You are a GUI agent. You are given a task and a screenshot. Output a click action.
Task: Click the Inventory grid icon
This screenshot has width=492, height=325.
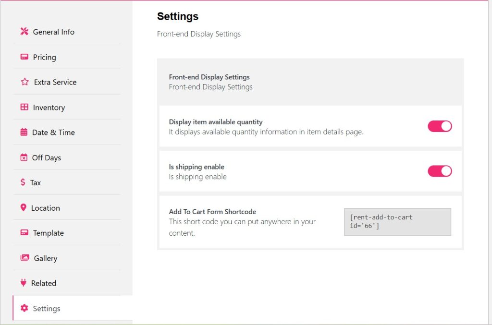coord(24,108)
